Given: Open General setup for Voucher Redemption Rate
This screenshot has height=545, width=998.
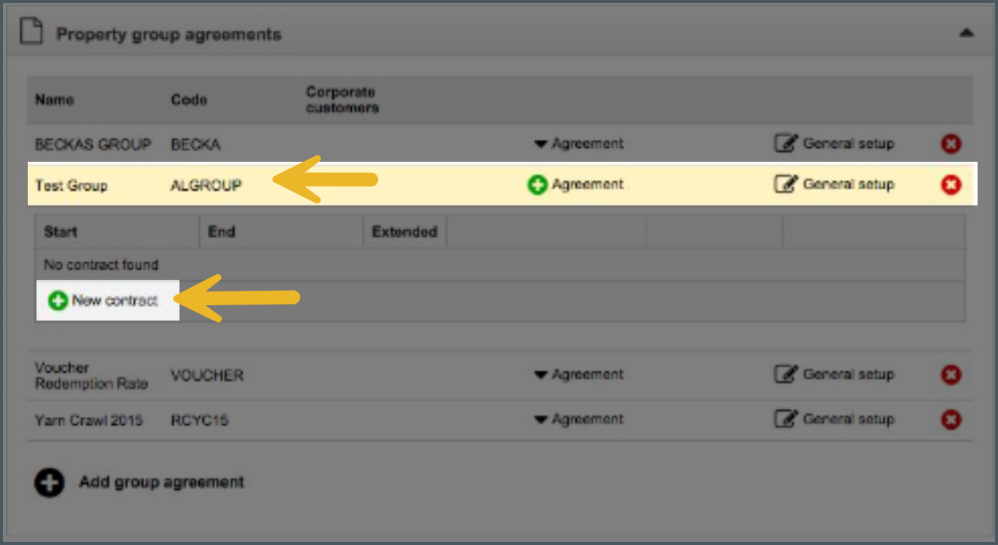Looking at the screenshot, I should coord(834,375).
